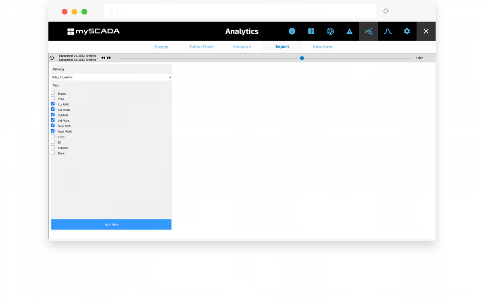This screenshot has height=302, width=484.
Task: Click the browser address bar
Action: (x=240, y=11)
